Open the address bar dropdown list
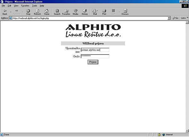 (x=169, y=18)
